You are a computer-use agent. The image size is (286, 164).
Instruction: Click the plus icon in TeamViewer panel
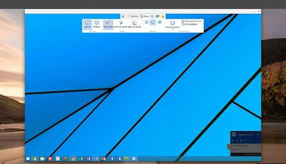[249, 141]
